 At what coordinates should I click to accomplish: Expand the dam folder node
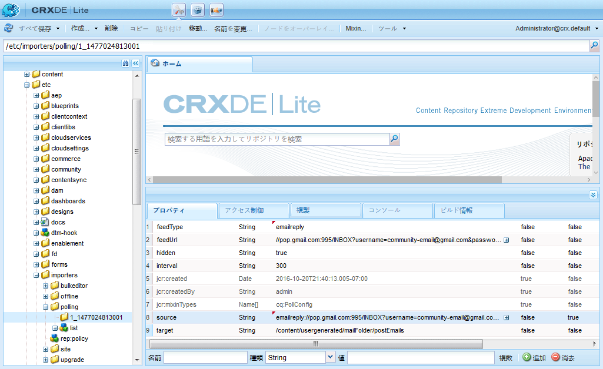click(x=36, y=190)
